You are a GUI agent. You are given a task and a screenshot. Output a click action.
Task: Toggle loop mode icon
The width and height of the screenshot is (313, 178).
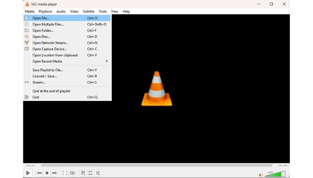90,173
